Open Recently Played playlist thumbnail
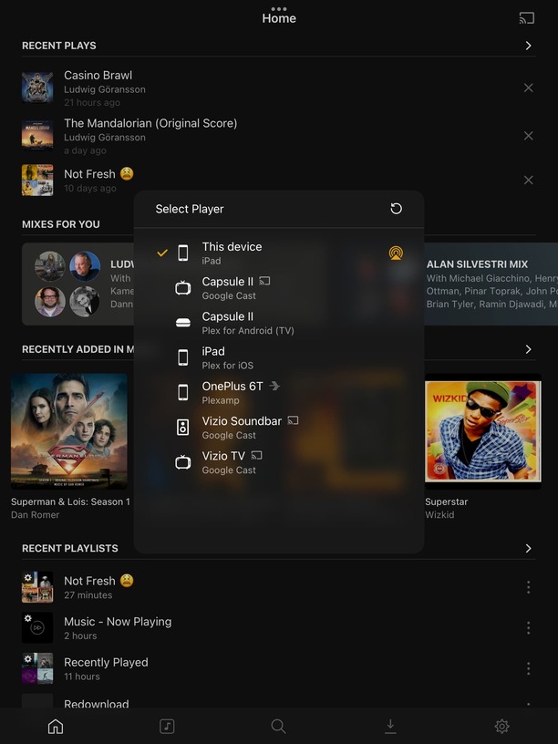 click(x=37, y=668)
